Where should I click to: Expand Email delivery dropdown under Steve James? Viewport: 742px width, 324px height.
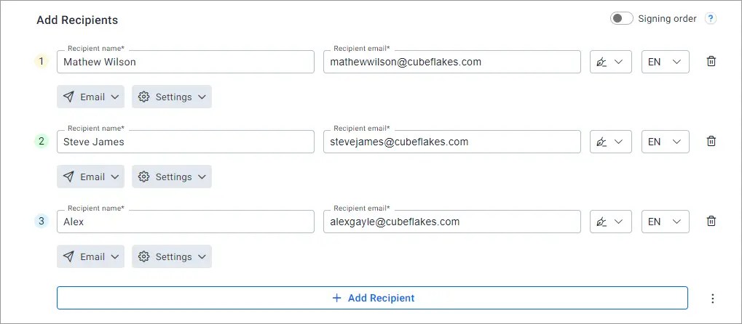pos(91,177)
